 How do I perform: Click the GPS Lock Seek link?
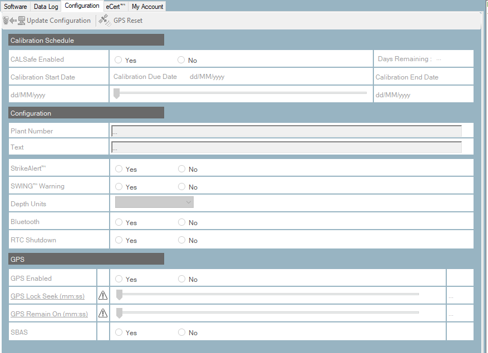tap(48, 296)
